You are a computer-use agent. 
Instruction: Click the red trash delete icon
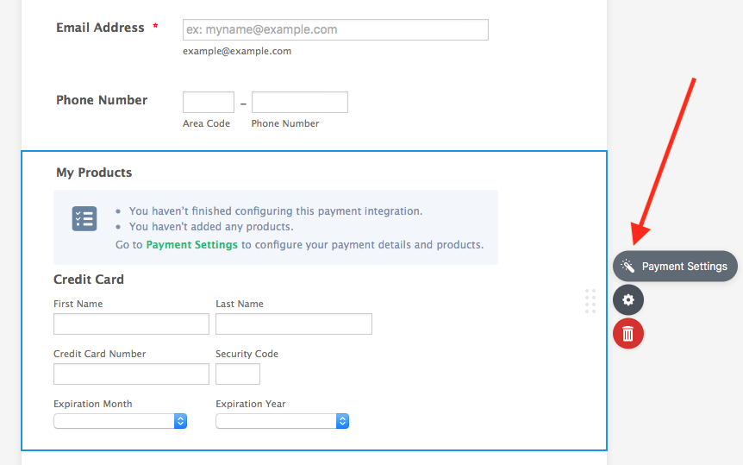tap(628, 333)
